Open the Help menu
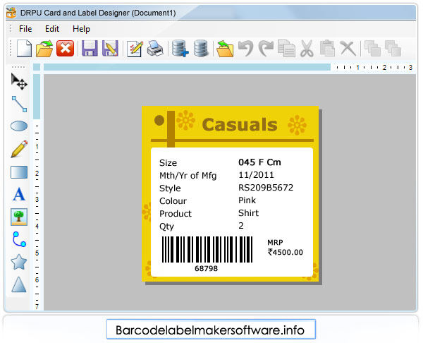This screenshot has height=343, width=423. click(81, 29)
